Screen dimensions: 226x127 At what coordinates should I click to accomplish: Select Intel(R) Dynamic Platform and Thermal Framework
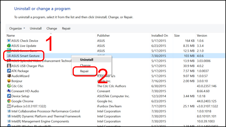(46, 116)
